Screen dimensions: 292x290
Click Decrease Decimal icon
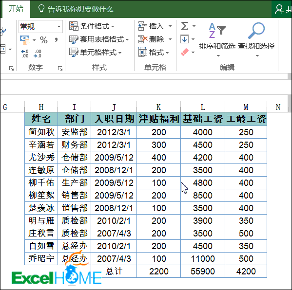[x=38, y=54]
